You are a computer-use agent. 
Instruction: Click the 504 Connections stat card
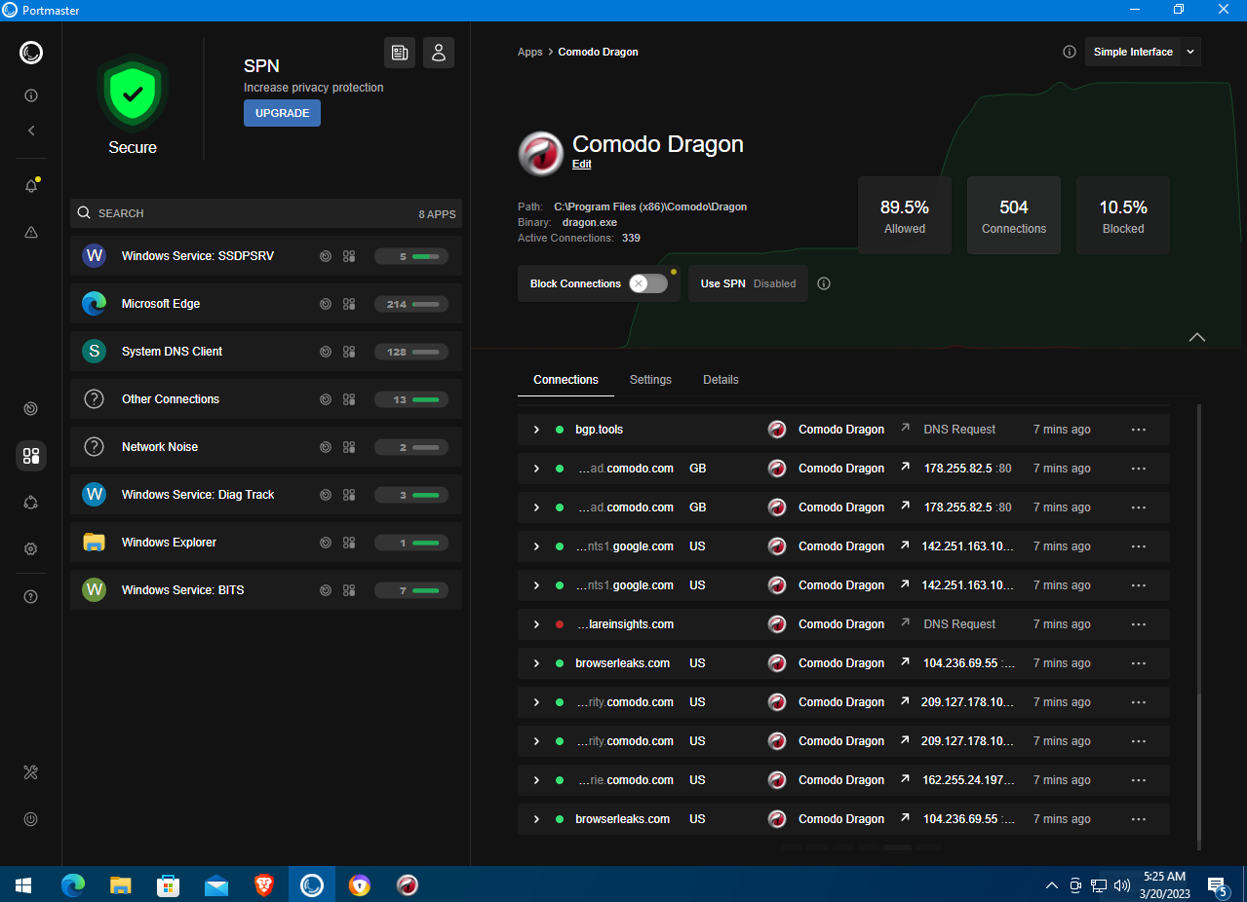[1014, 216]
